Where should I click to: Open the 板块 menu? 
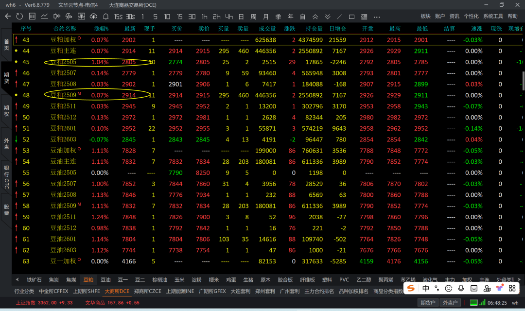(x=425, y=16)
